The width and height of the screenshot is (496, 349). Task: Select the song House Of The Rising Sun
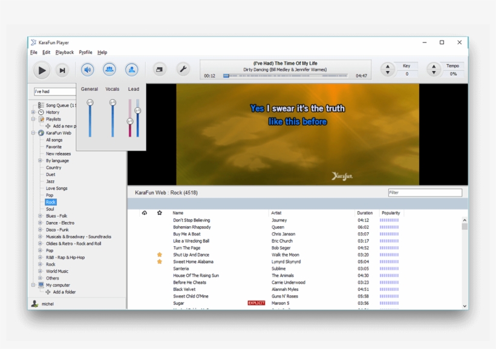click(x=196, y=275)
